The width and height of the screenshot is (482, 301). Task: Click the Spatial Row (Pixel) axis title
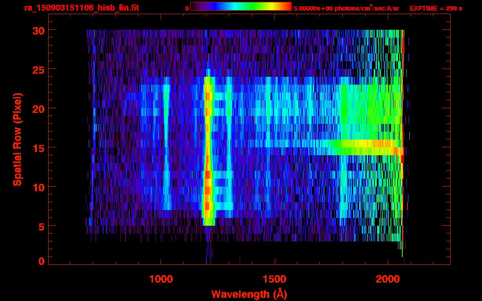17,139
